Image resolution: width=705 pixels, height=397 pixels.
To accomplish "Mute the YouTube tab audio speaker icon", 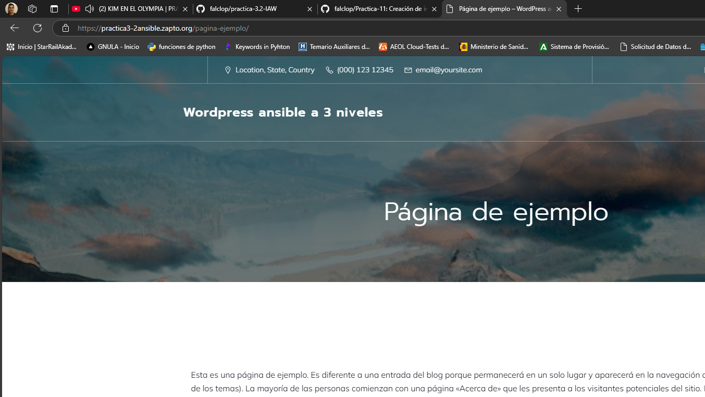I will point(90,9).
